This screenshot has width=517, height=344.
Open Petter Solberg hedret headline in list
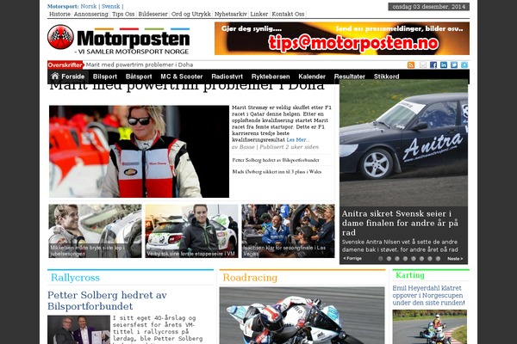click(276, 160)
